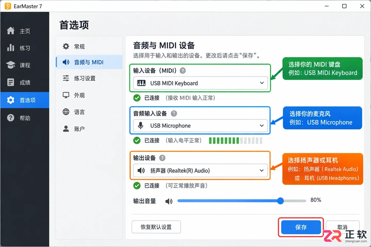Click the graduation cap course icon

(x=11, y=65)
